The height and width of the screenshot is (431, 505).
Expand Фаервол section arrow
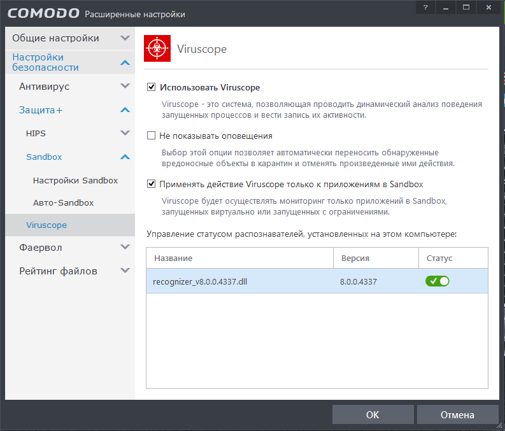click(x=125, y=247)
